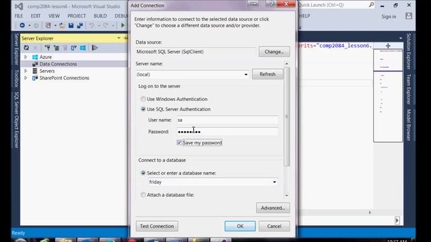Open the Undo history dropdown arrow

click(99, 26)
